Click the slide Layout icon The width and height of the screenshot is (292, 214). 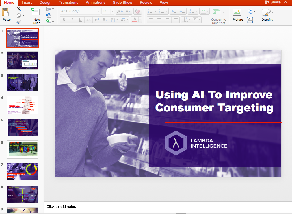49,9
